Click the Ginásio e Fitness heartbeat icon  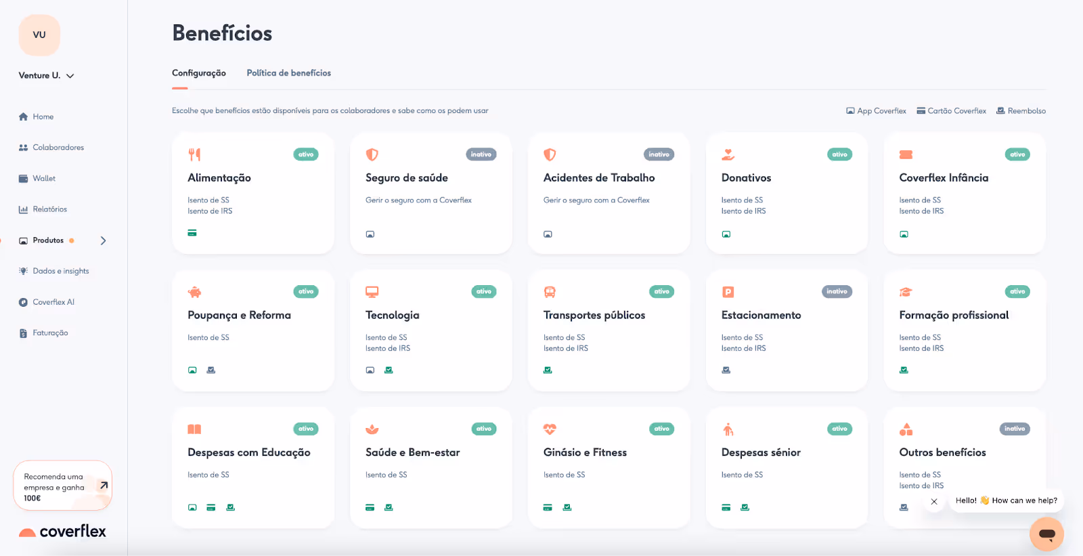click(550, 429)
